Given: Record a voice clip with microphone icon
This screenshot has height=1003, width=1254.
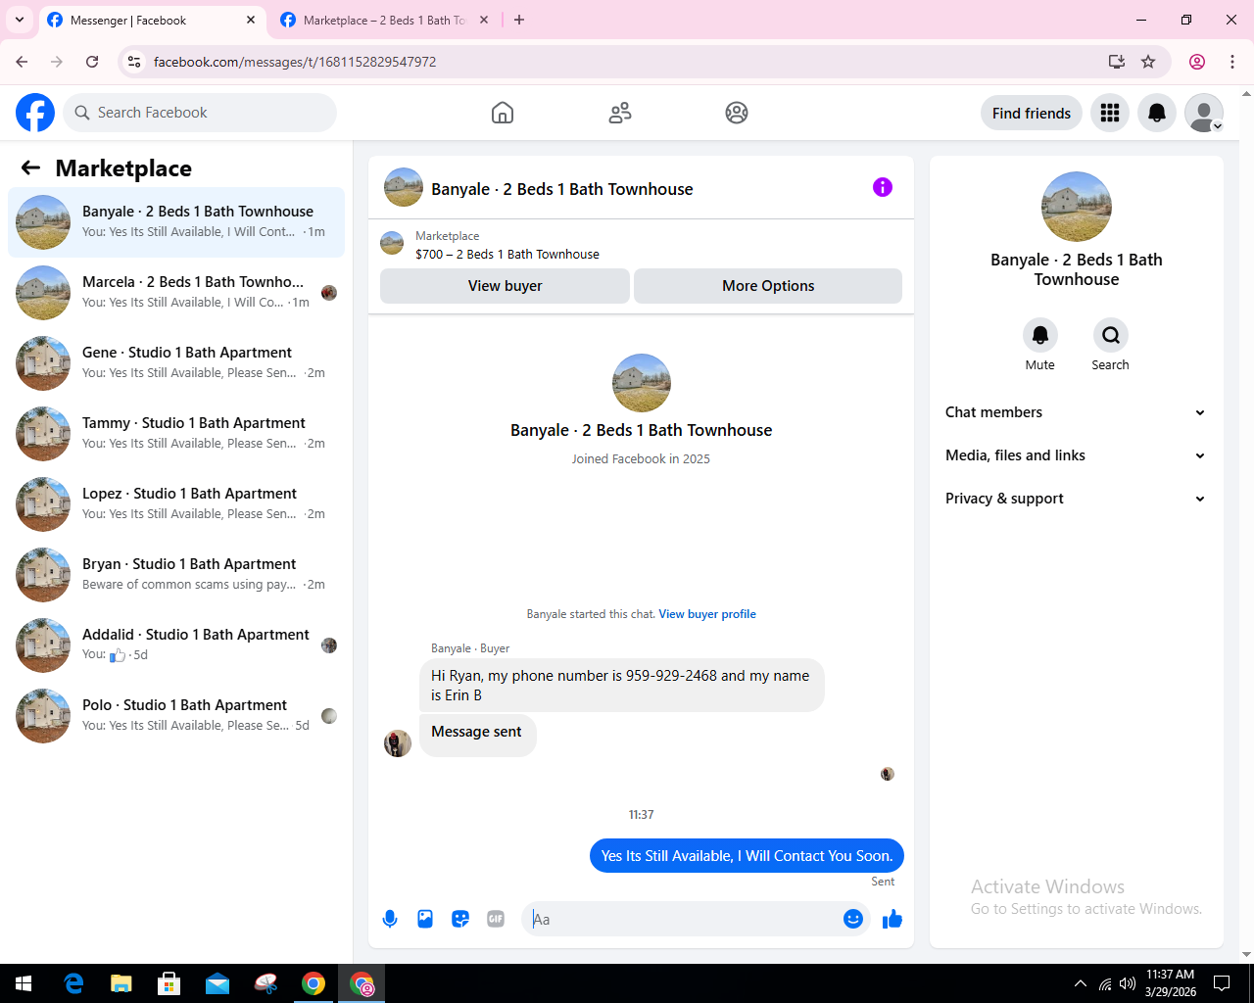Looking at the screenshot, I should click(x=390, y=919).
